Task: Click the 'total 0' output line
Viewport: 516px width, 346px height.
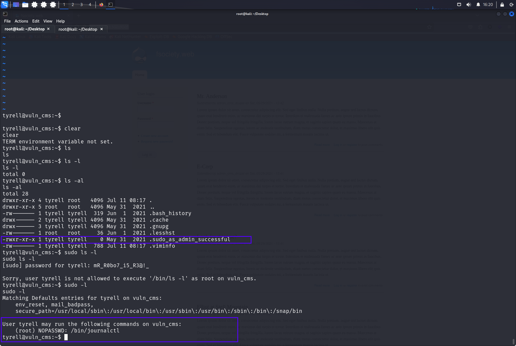Action: (14, 174)
